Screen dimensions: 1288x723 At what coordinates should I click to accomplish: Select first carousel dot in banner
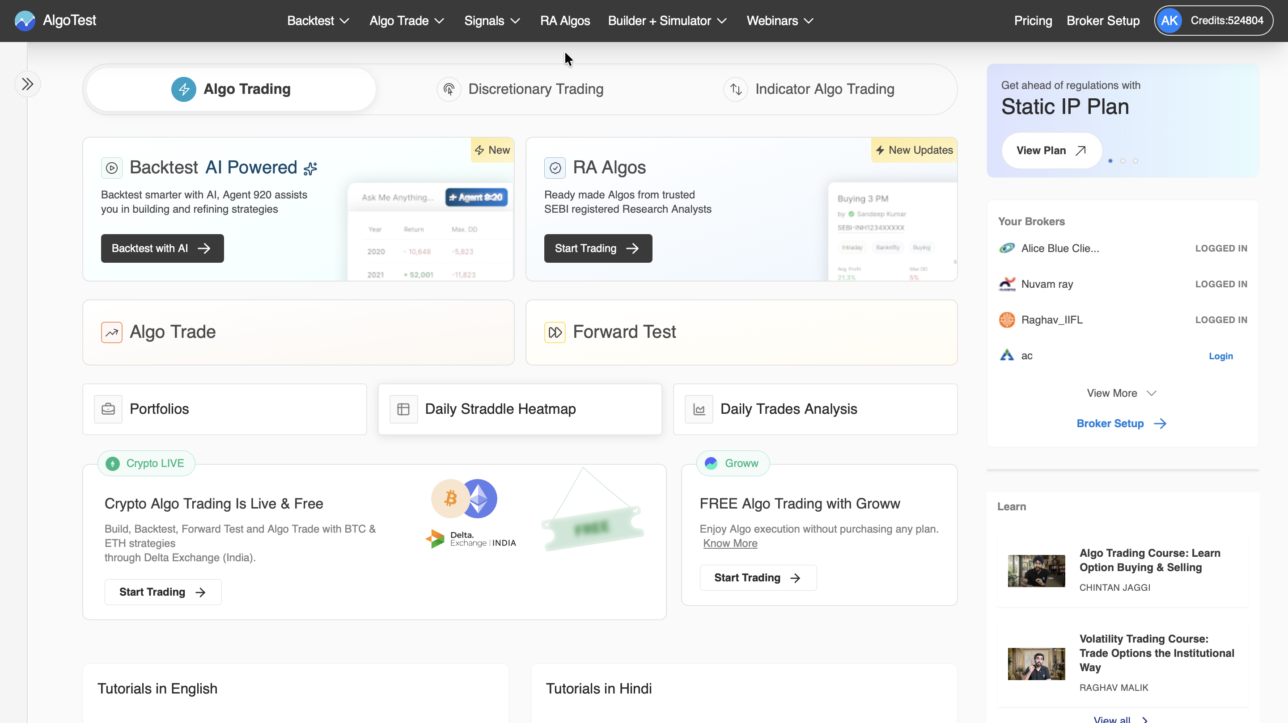(1110, 161)
